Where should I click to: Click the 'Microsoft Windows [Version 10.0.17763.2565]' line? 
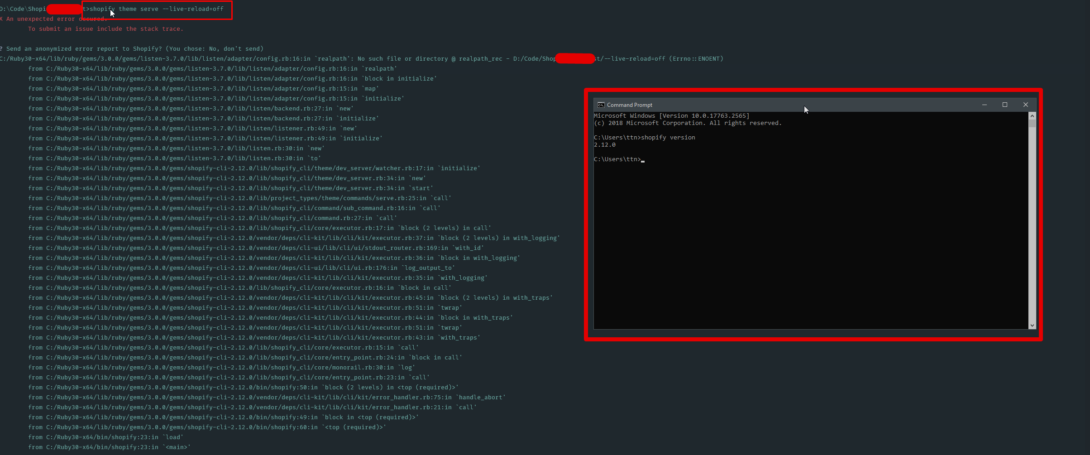[x=671, y=116]
